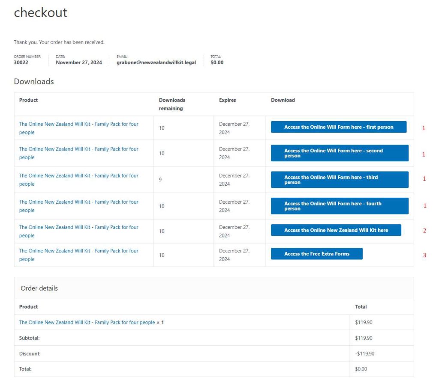Click Access the Online New Zealand Will Kit here
This screenshot has height=383, width=439.
click(336, 230)
